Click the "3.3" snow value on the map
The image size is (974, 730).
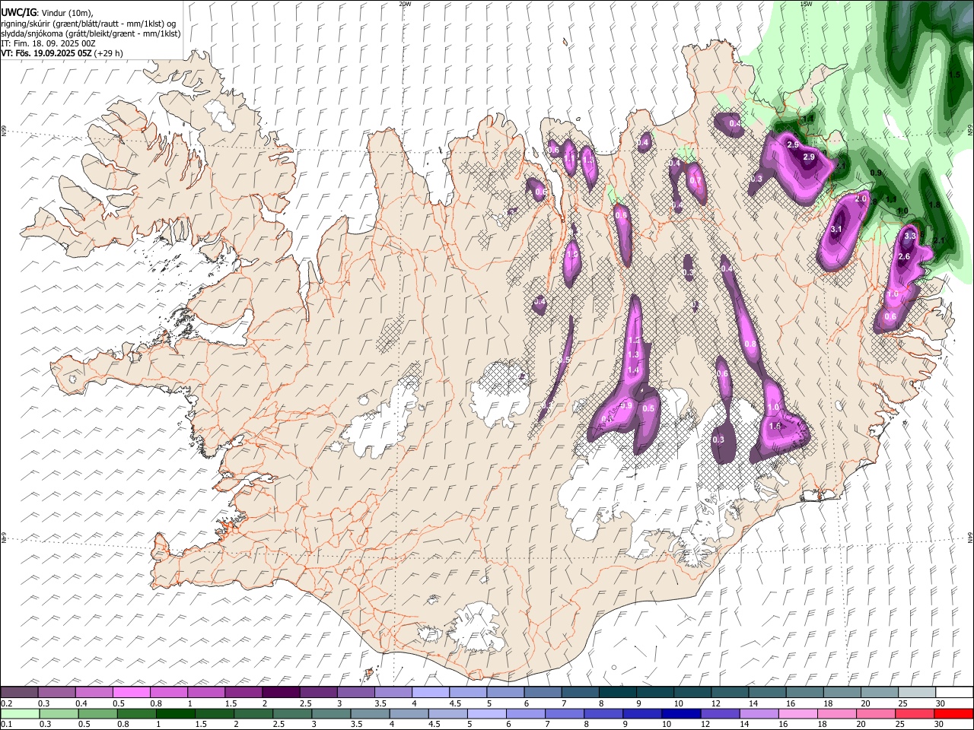[x=909, y=236]
